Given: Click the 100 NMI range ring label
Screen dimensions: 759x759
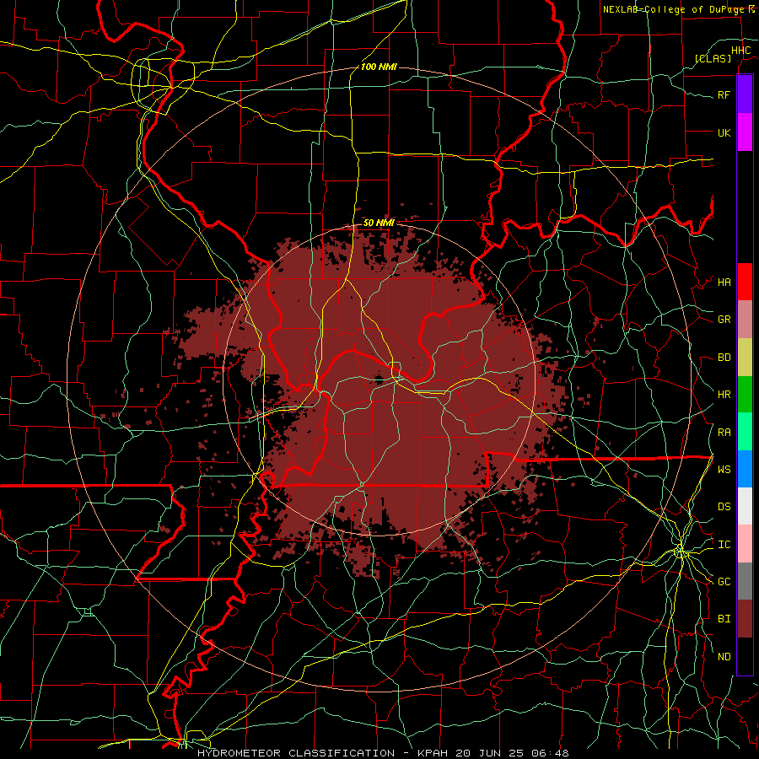Looking at the screenshot, I should pyautogui.click(x=379, y=67).
